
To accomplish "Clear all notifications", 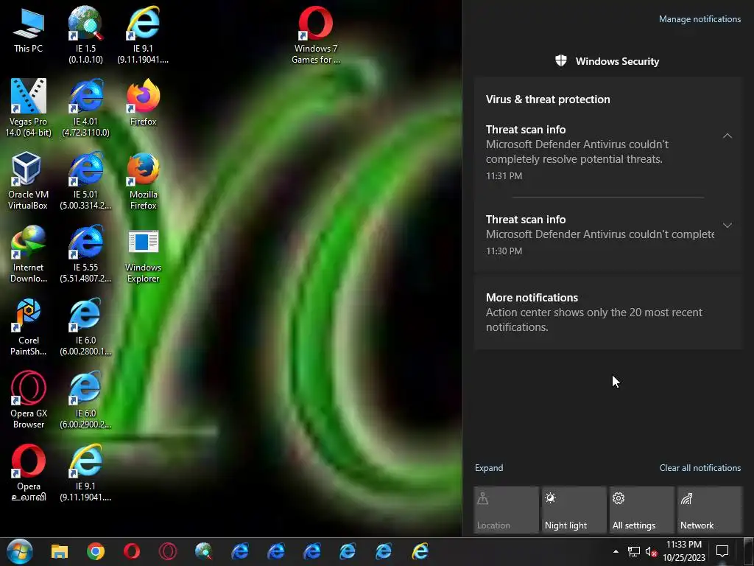I will click(700, 468).
